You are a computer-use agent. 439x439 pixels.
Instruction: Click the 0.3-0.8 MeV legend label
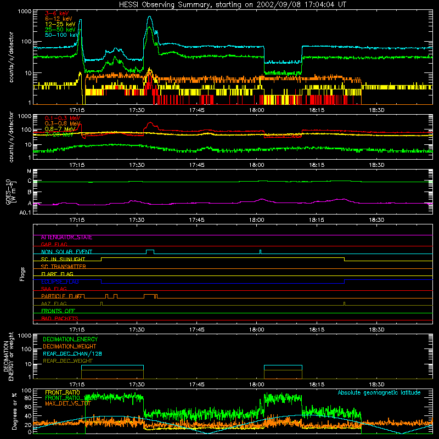(x=63, y=123)
